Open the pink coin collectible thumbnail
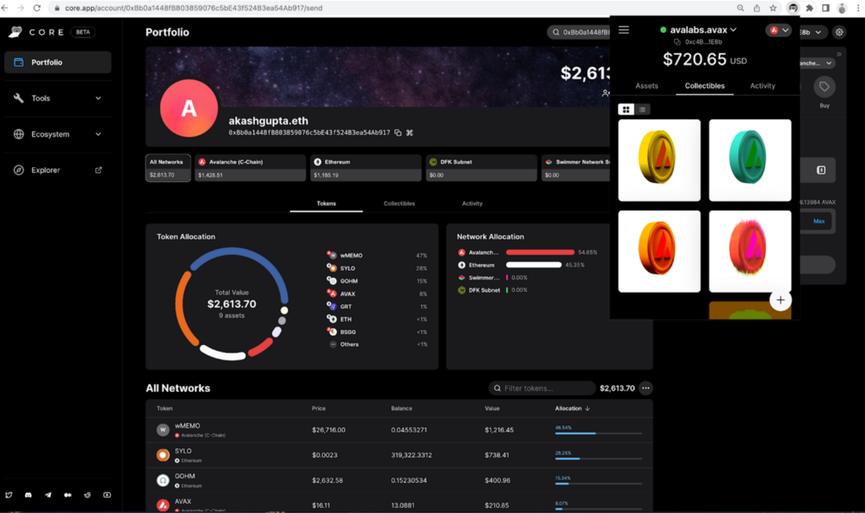The height and width of the screenshot is (513, 865). [750, 251]
